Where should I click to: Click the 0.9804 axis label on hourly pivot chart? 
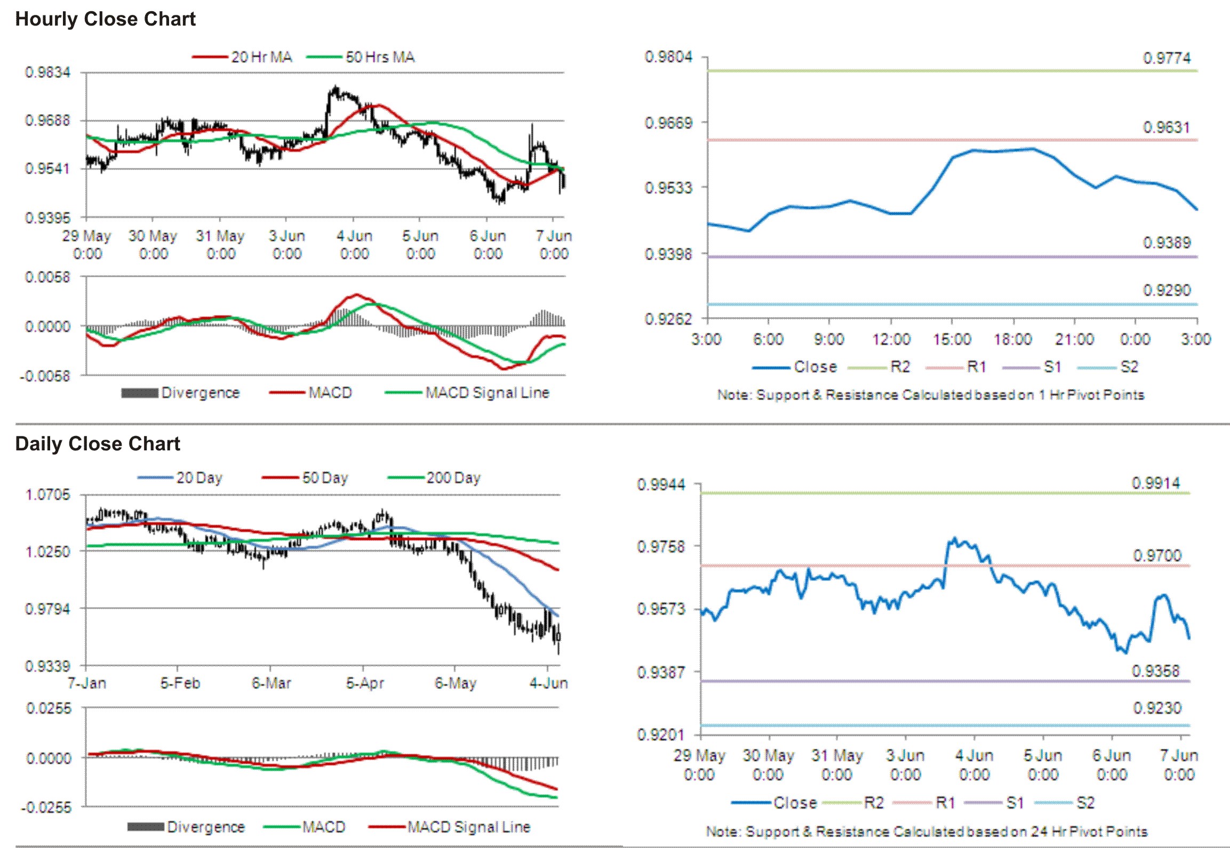pos(668,57)
